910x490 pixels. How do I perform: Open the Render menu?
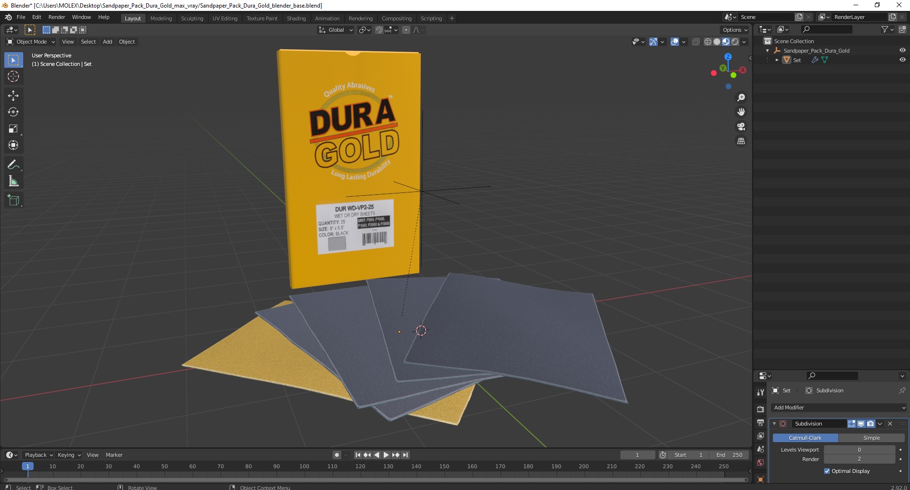[56, 17]
